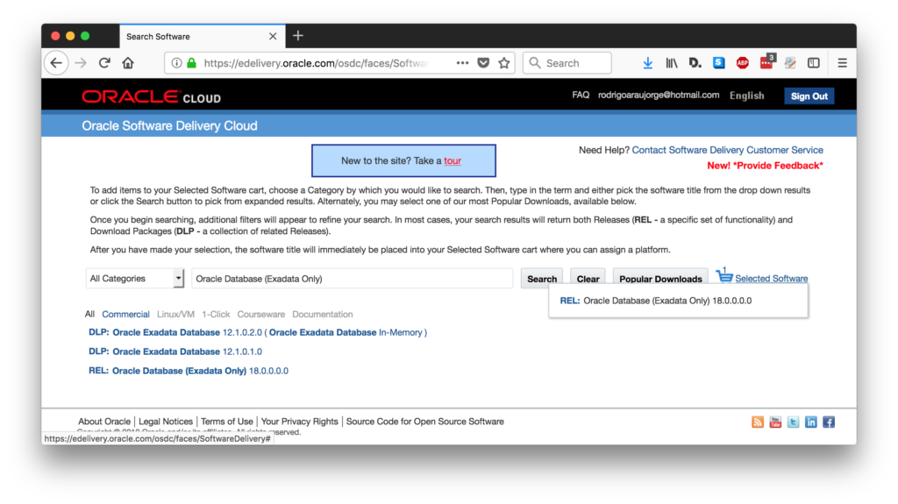898x504 pixels.
Task: Open the RSS feed icon in footer
Action: click(758, 422)
